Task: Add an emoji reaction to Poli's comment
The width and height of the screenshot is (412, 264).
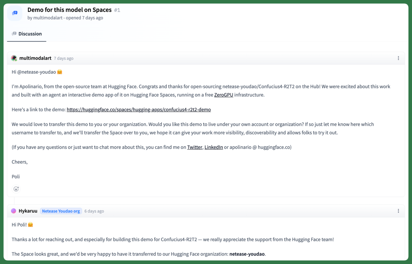Action: [16, 189]
